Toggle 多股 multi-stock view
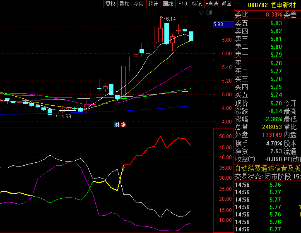The height and width of the screenshot is (233, 301). 139,4
